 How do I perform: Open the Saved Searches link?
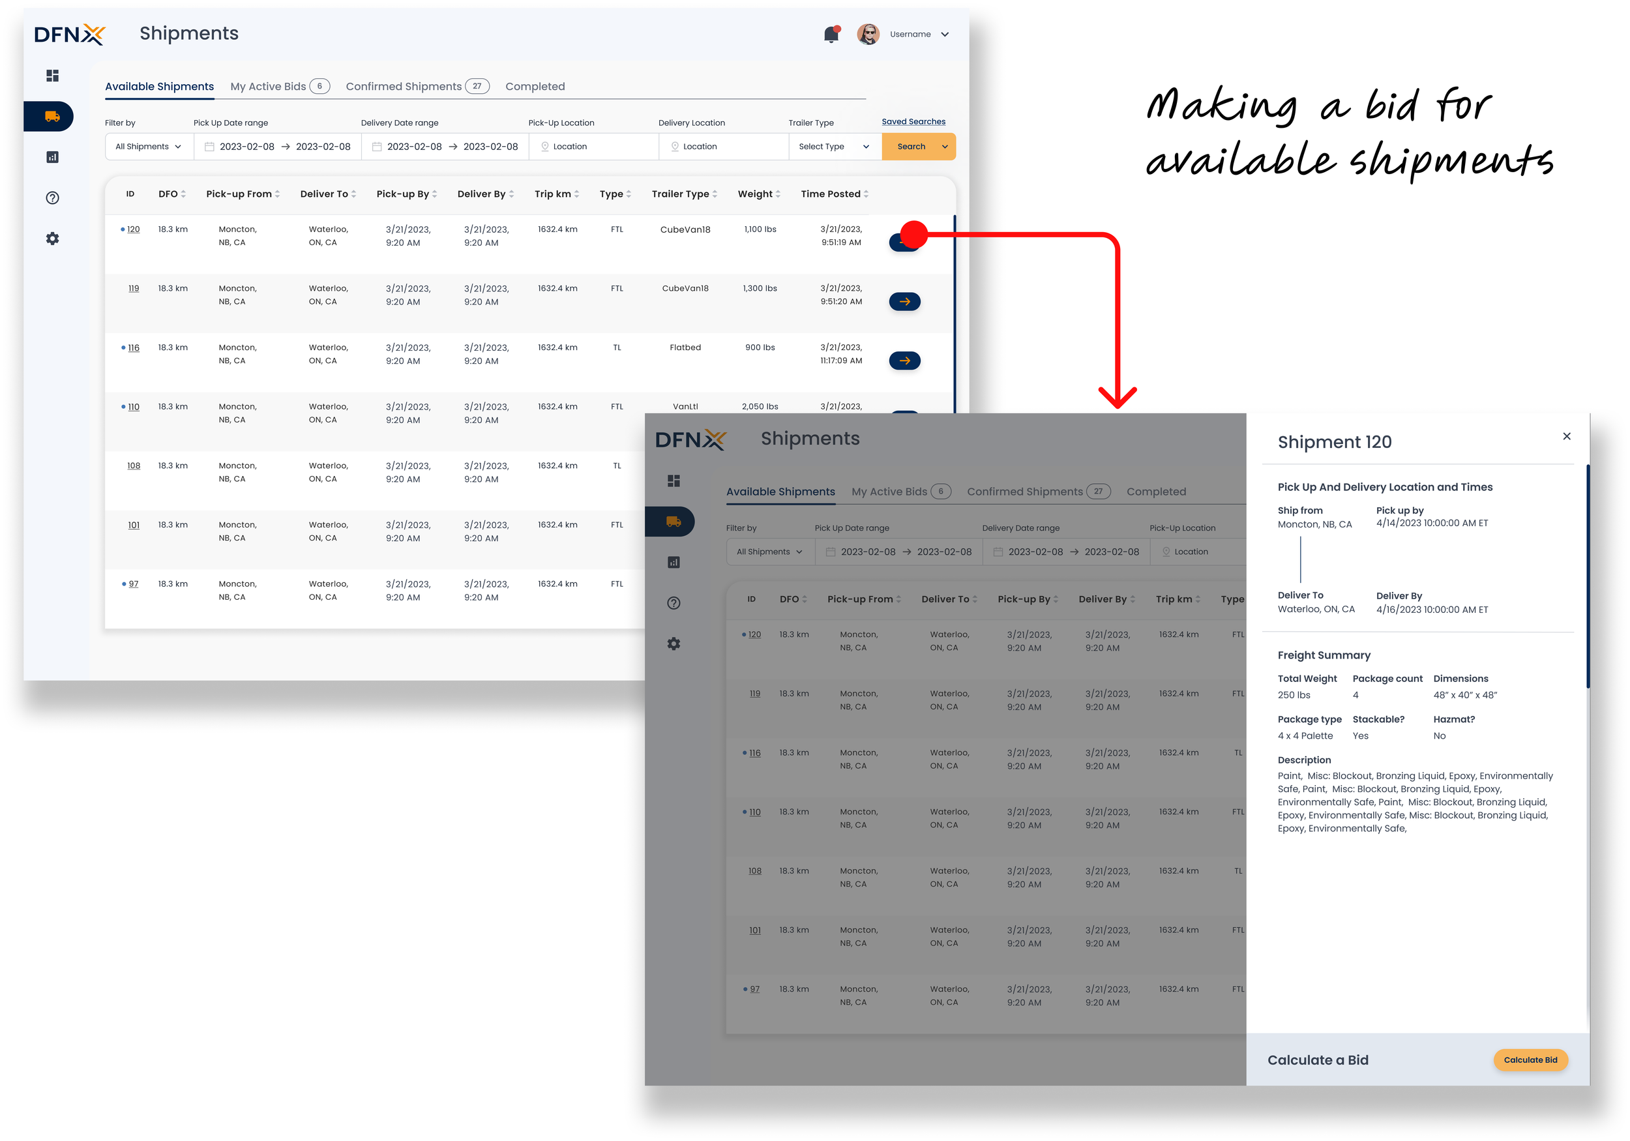click(x=913, y=122)
